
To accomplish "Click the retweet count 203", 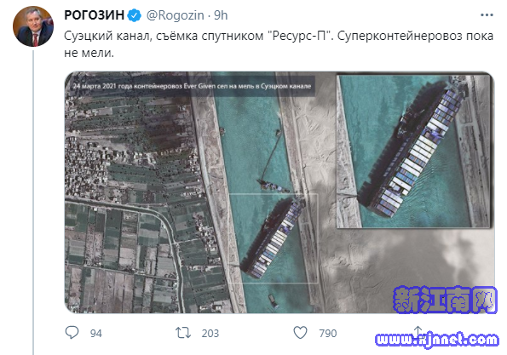I will click(210, 334).
